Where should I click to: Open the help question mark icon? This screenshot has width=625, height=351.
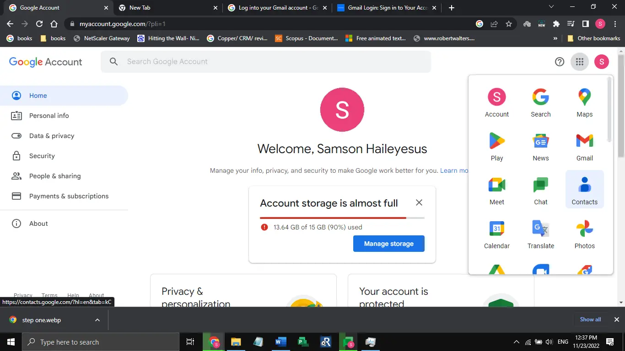[560, 62]
